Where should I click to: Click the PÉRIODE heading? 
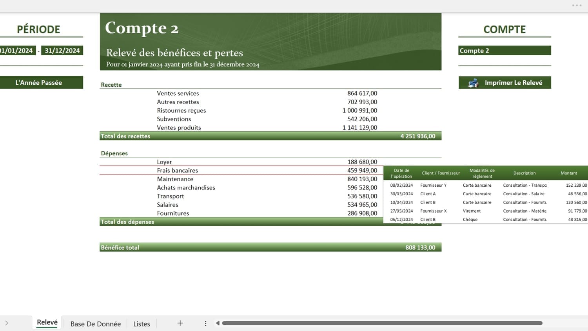tap(38, 29)
